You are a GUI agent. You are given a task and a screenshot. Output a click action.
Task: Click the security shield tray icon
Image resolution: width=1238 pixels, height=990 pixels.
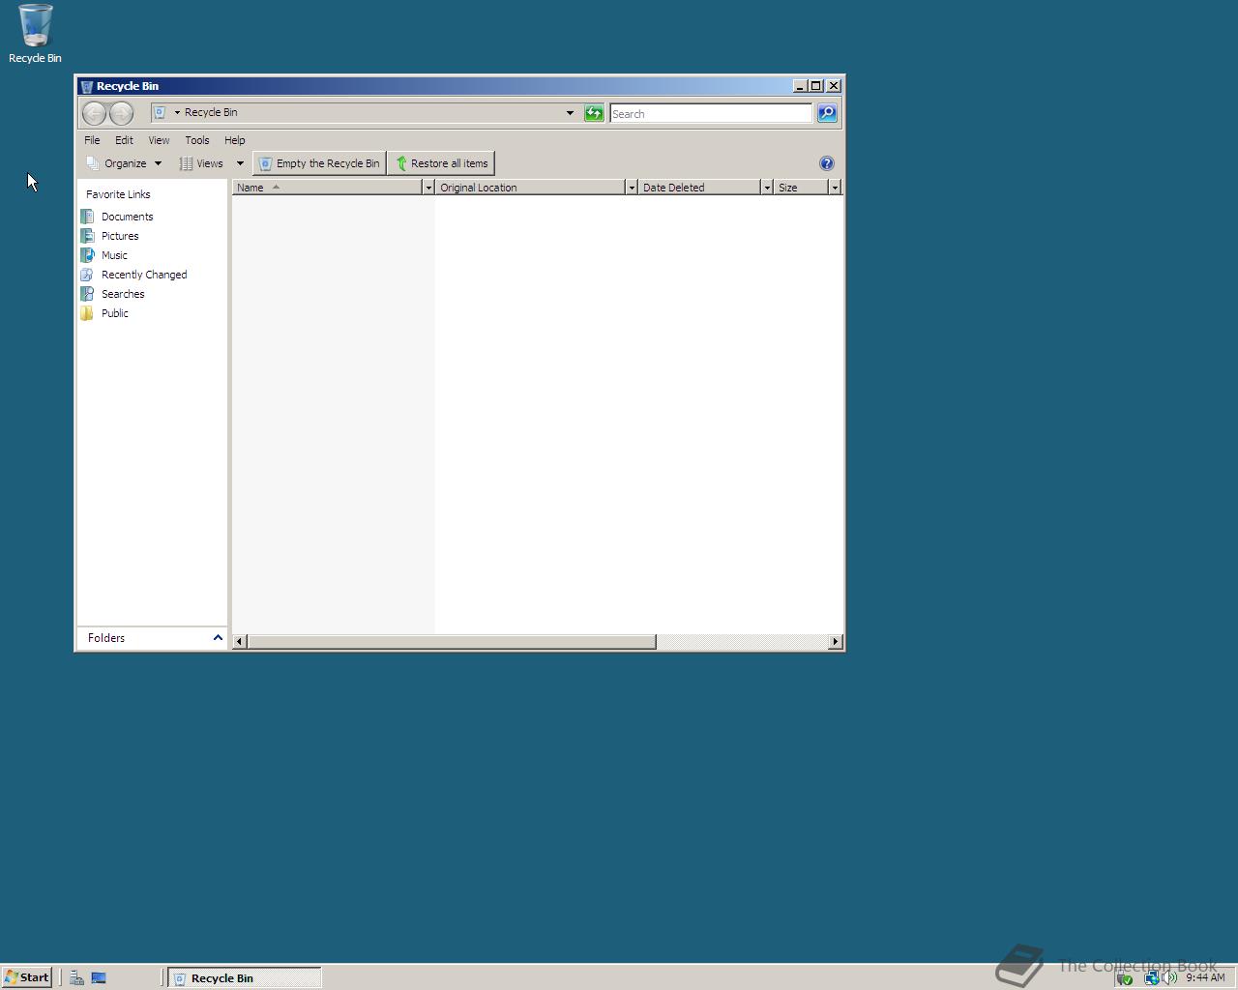[1125, 977]
